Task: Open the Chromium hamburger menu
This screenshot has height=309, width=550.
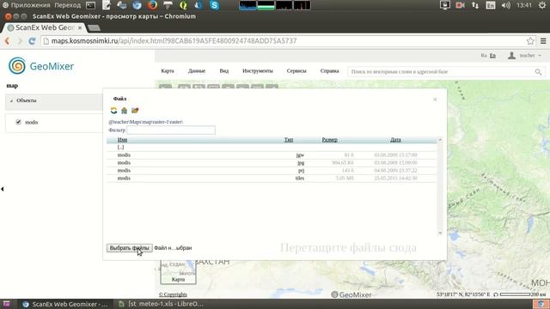Action: pyautogui.click(x=543, y=41)
